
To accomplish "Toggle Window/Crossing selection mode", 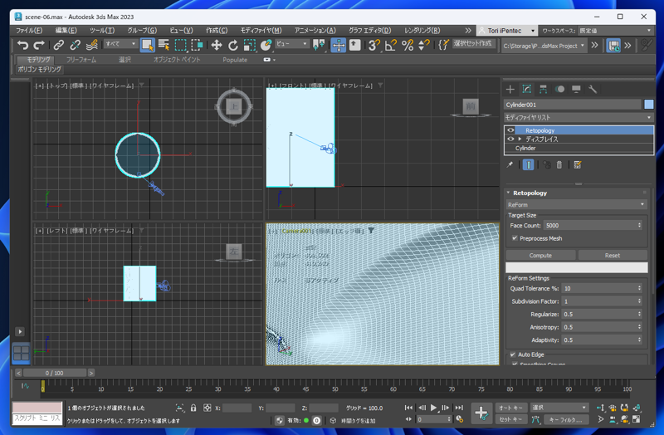I will pyautogui.click(x=197, y=45).
